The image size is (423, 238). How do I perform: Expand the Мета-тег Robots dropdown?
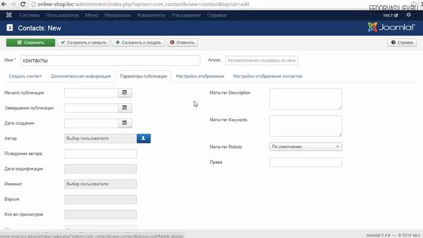(x=305, y=147)
